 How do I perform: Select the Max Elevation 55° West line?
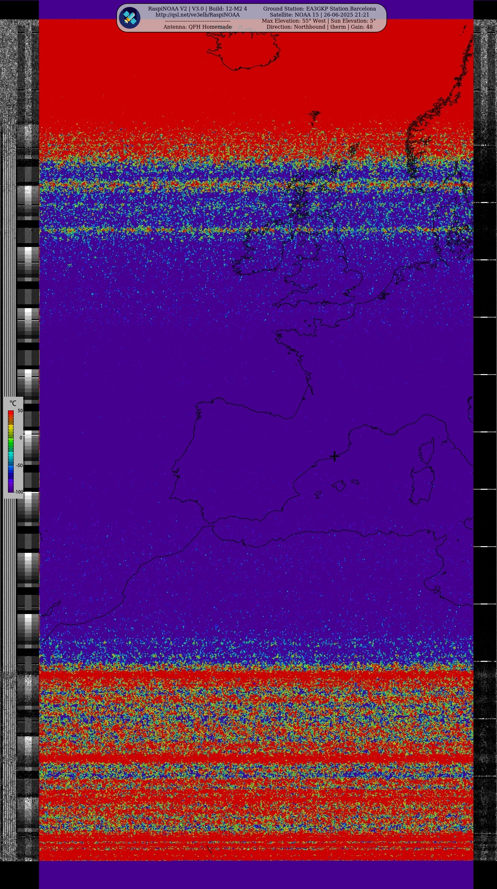[319, 21]
